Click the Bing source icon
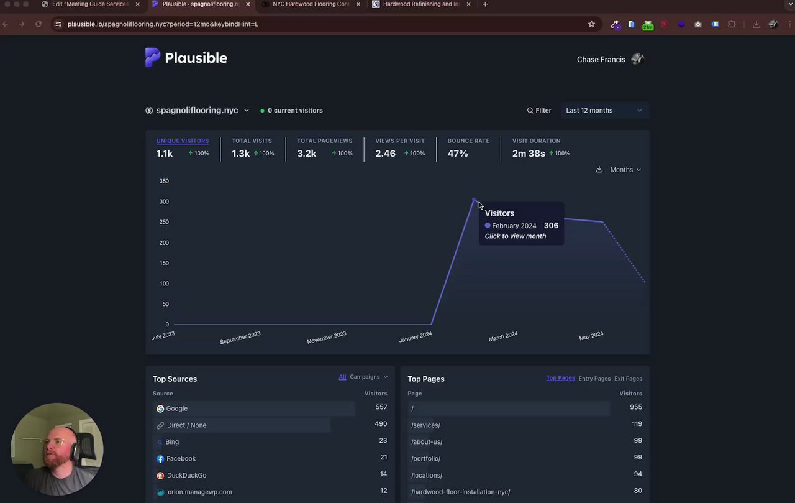 click(x=160, y=442)
